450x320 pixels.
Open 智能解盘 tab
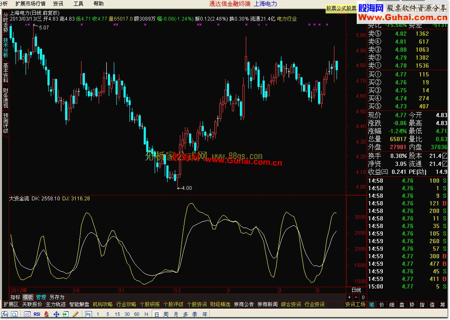point(79,304)
